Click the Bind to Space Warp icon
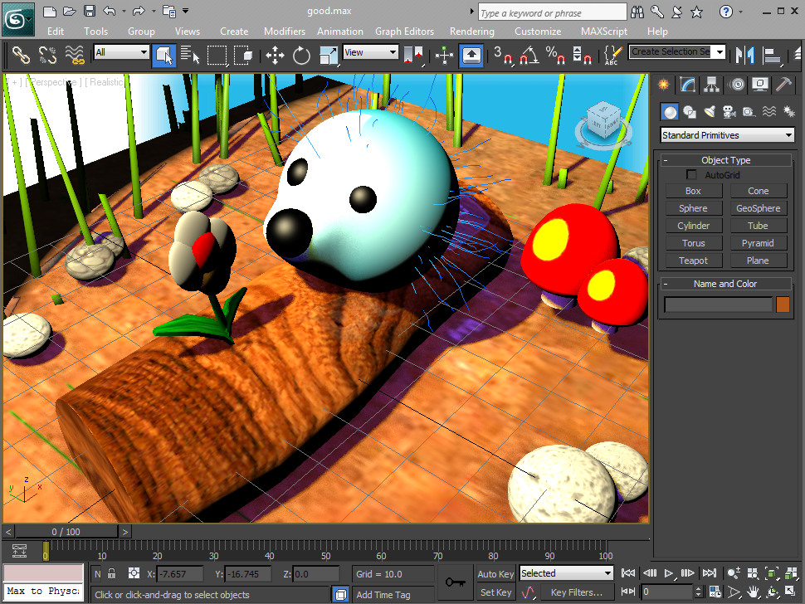805x604 pixels. [75, 55]
